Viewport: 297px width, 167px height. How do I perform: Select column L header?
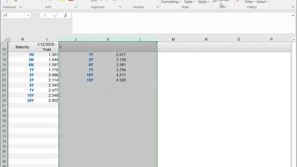click(x=141, y=39)
